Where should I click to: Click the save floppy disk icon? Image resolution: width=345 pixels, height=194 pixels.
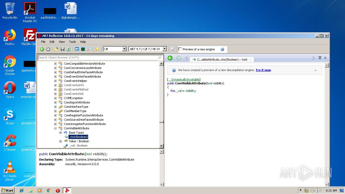[x=63, y=49]
